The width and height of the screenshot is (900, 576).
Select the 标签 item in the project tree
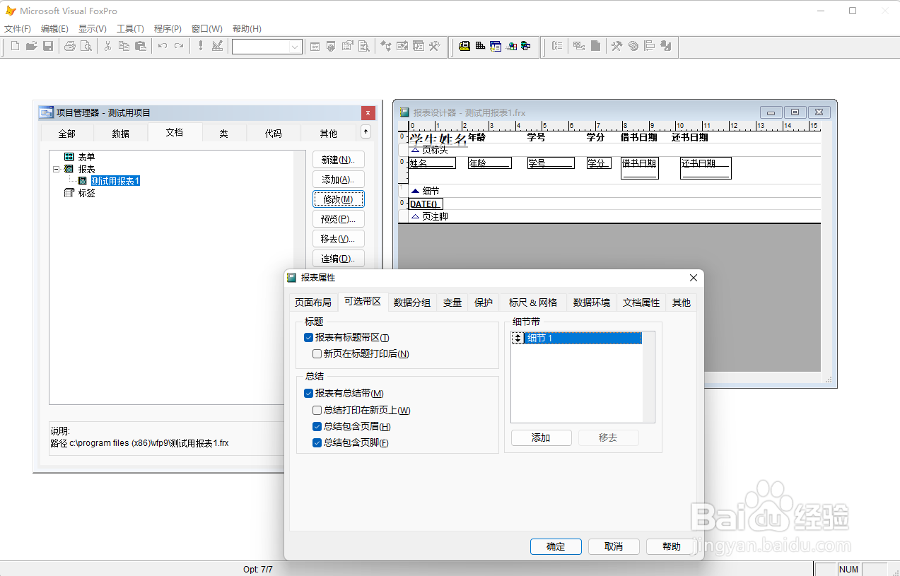point(86,193)
